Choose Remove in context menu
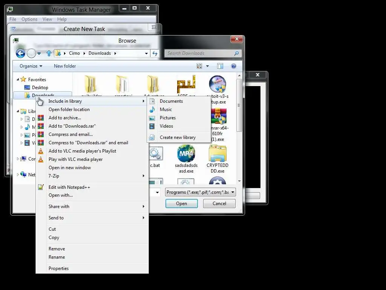Viewport: 386px width, 290px height. coord(92,248)
